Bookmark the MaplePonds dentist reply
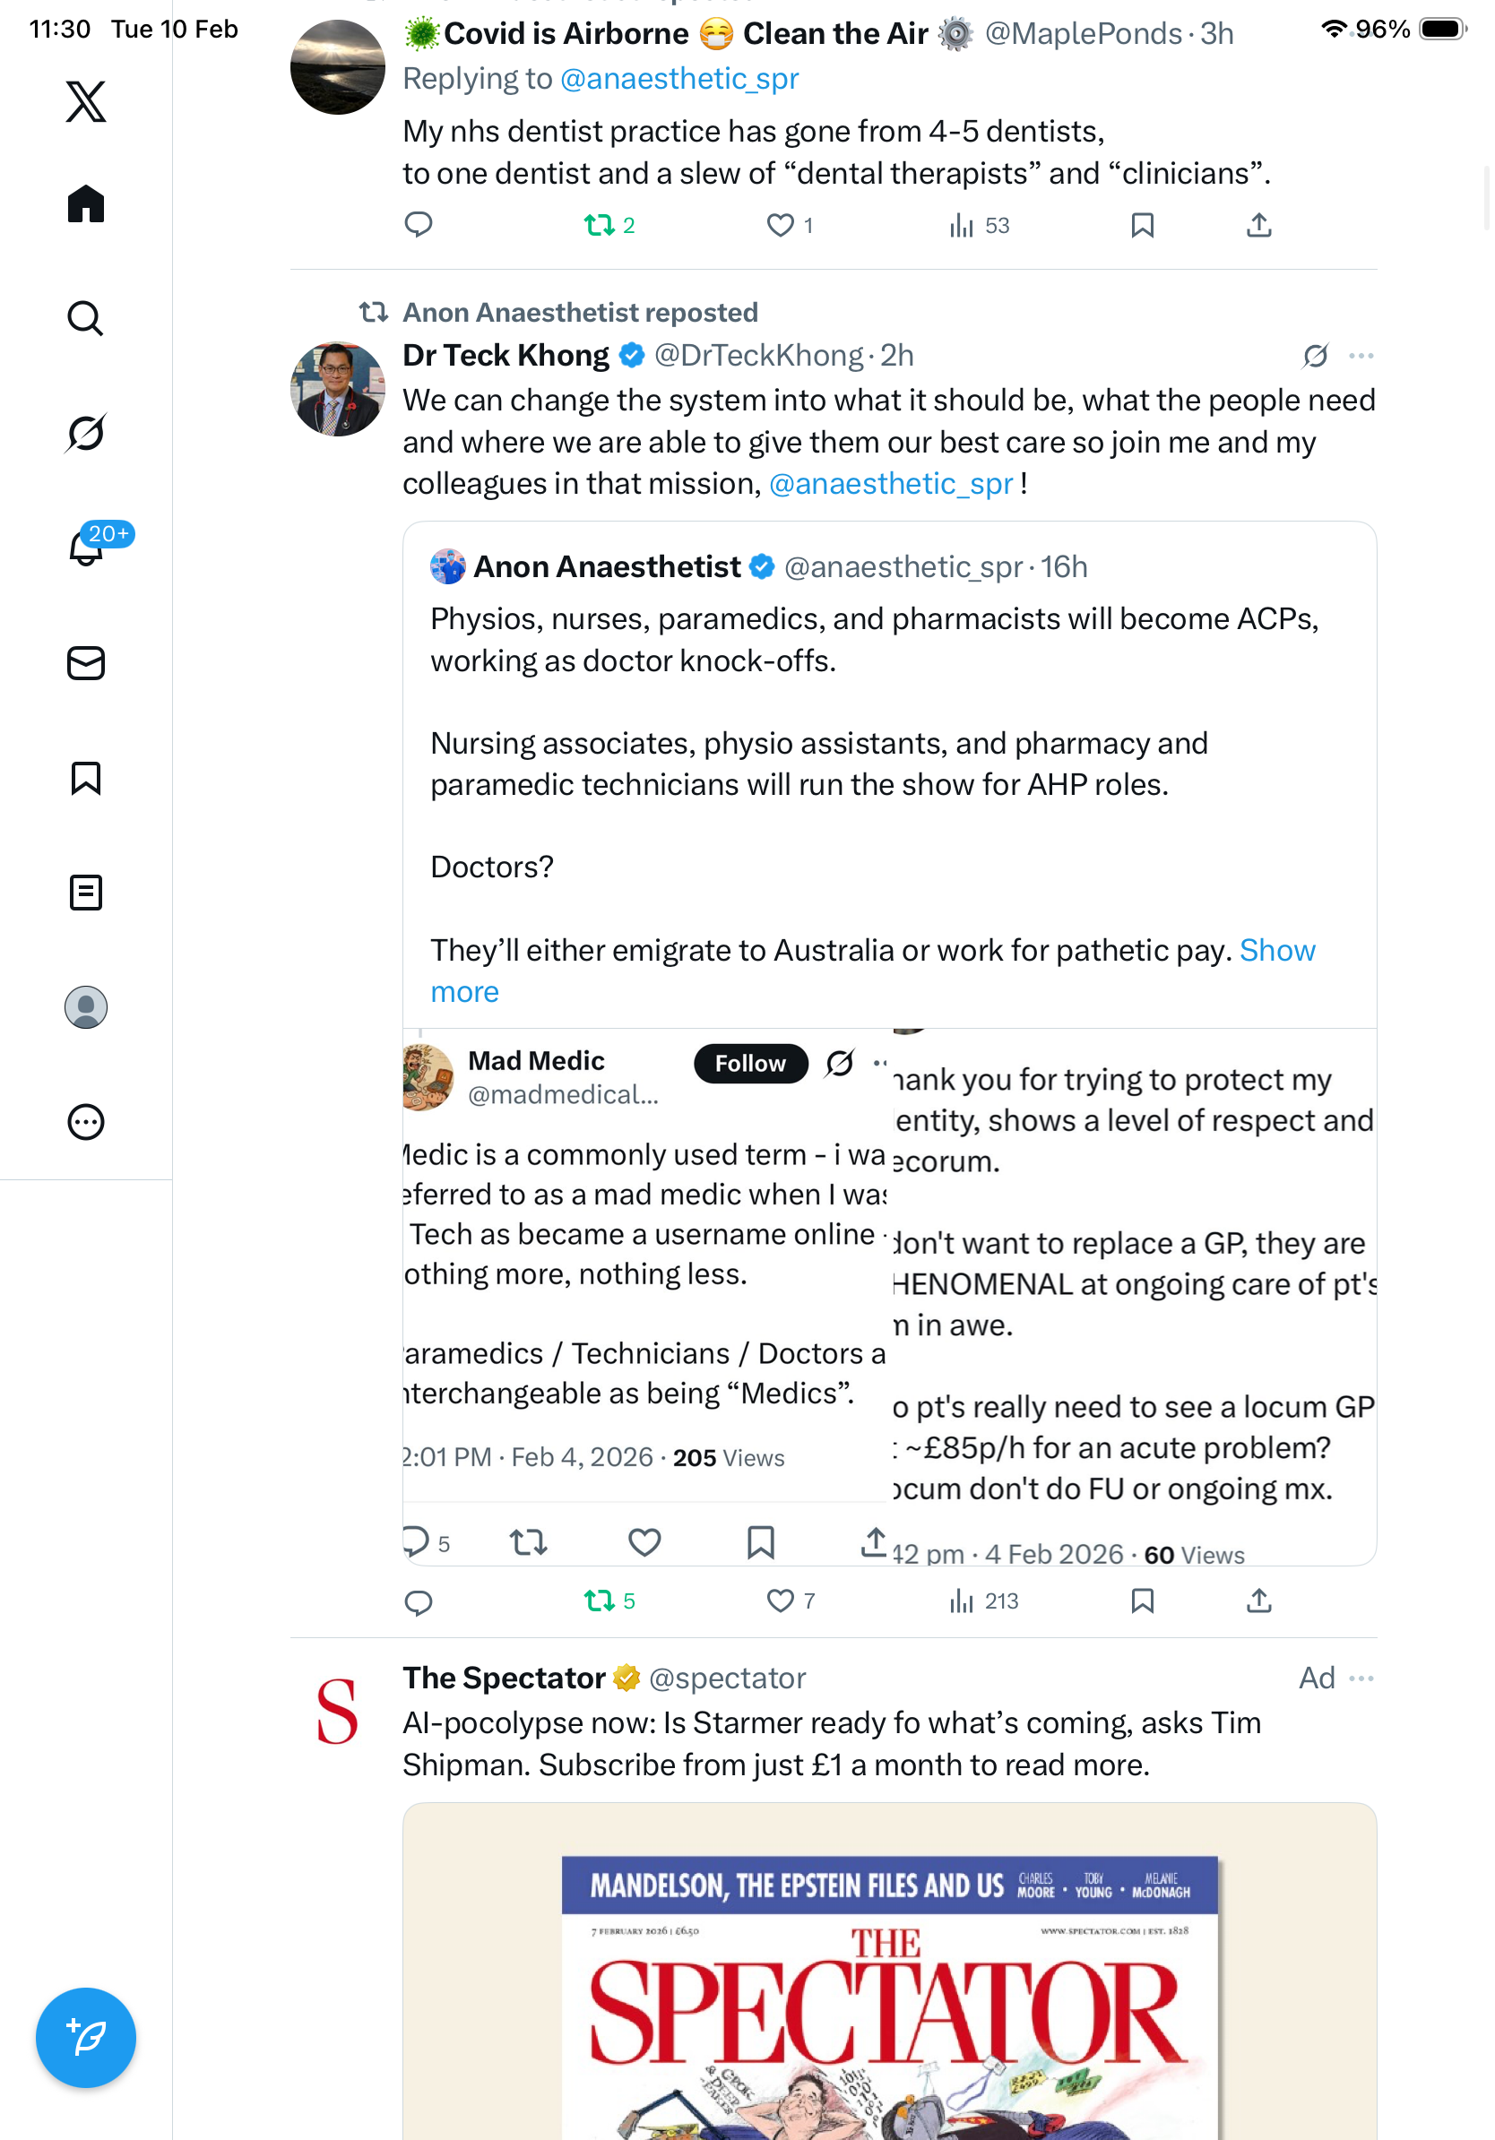 pyautogui.click(x=1142, y=226)
